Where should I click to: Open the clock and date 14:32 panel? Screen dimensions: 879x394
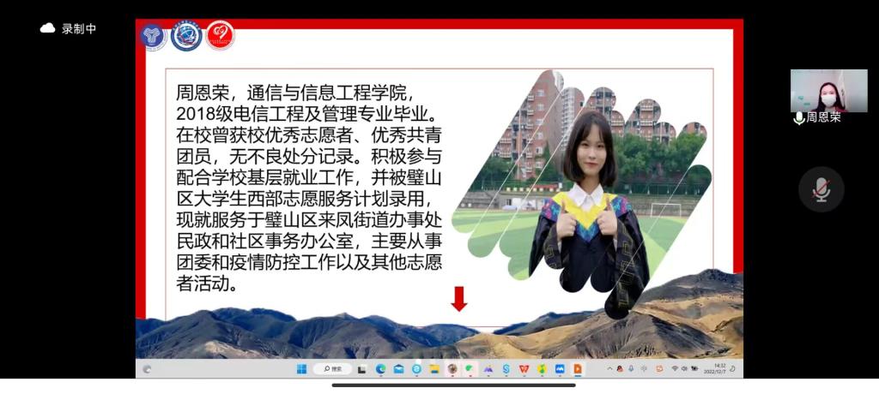pos(714,369)
